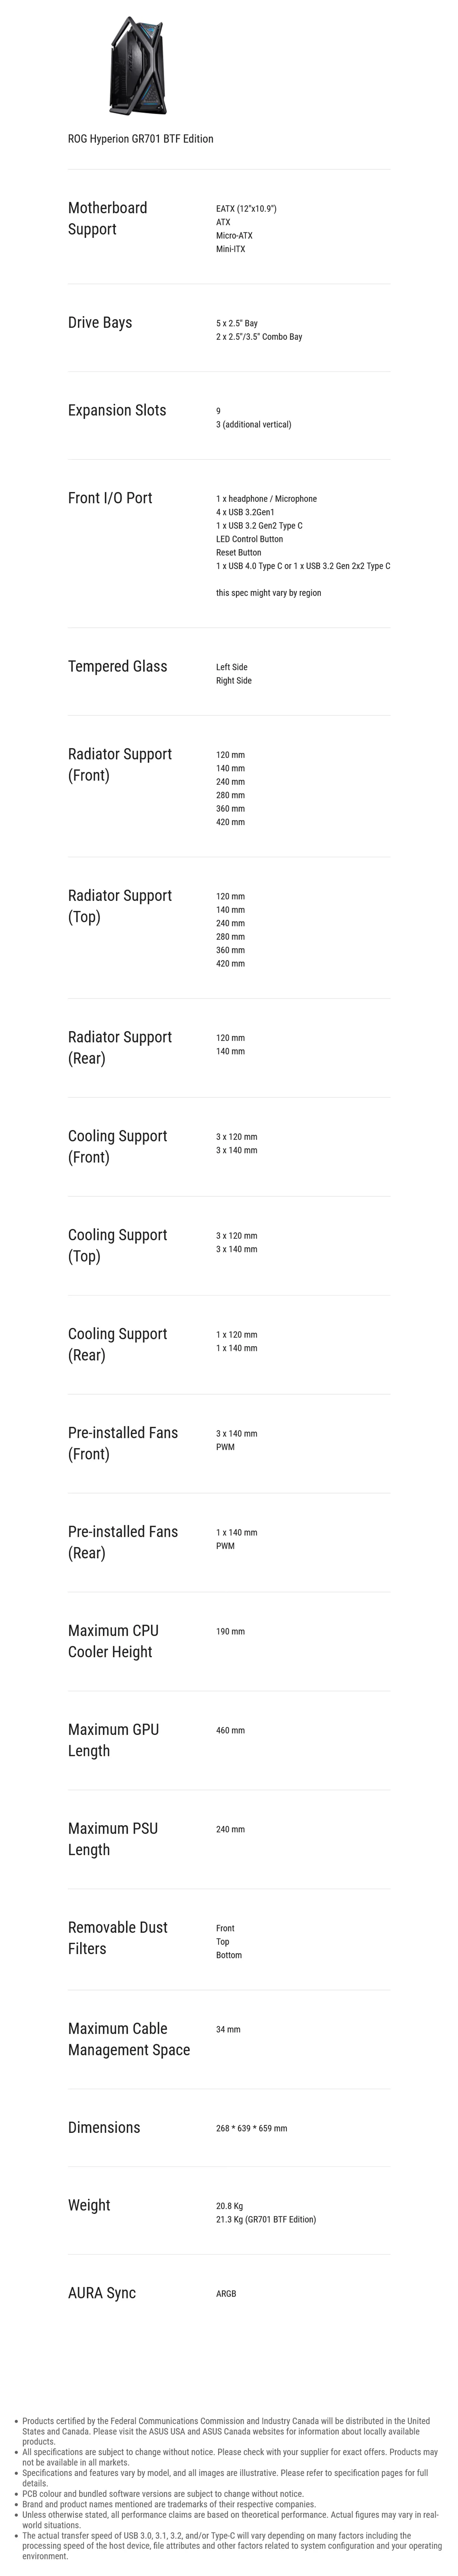Click the AURA Sync heading
Image resolution: width=458 pixels, height=2576 pixels.
click(101, 2293)
